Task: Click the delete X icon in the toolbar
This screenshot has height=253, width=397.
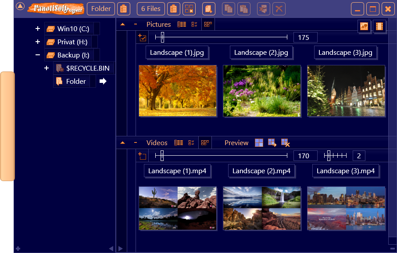Action: (x=279, y=8)
